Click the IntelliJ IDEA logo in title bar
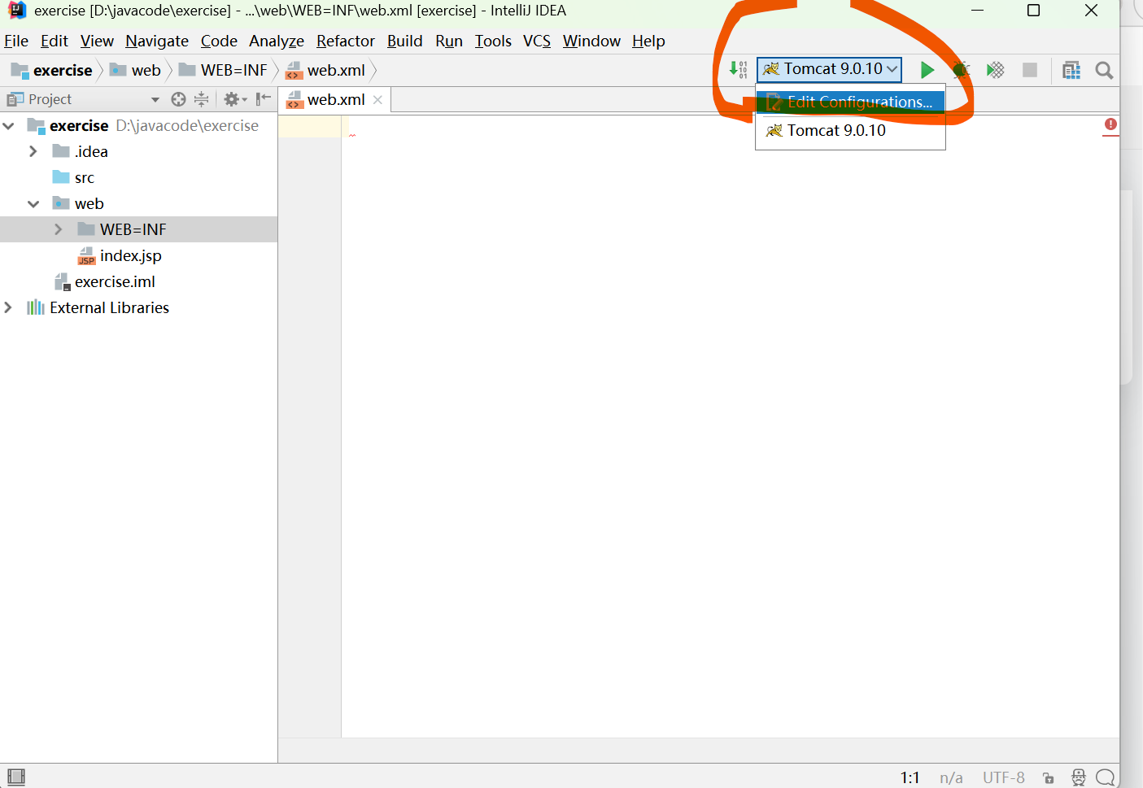1143x788 pixels. pyautogui.click(x=17, y=11)
